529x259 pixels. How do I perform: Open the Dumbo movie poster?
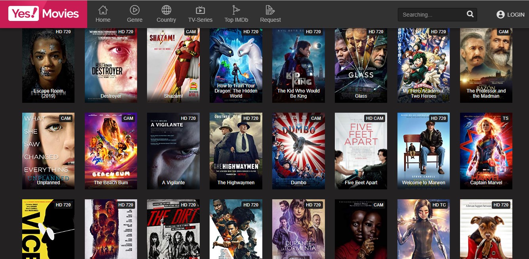(x=298, y=151)
